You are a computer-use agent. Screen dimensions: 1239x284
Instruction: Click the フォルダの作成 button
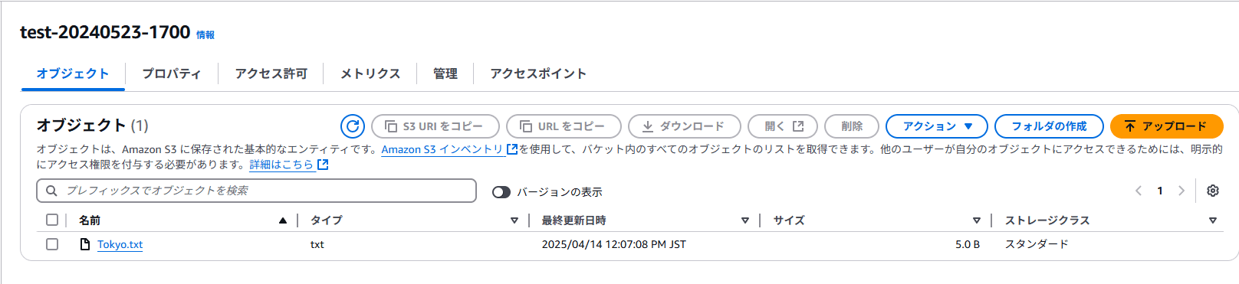(1049, 126)
